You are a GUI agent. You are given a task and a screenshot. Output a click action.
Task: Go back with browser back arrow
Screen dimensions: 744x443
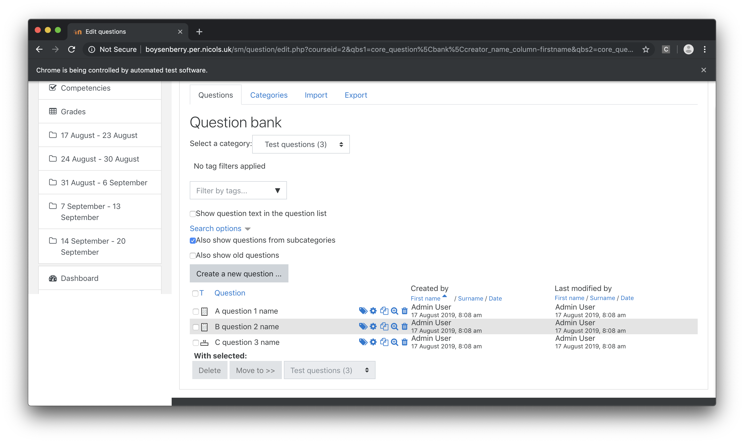(39, 49)
